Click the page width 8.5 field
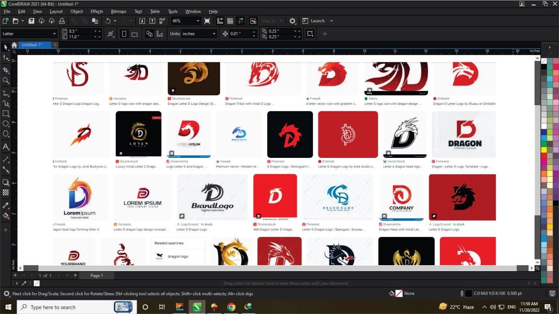This screenshot has width=559, height=314. tap(82, 31)
